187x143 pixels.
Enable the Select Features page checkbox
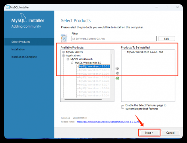tap(123, 107)
